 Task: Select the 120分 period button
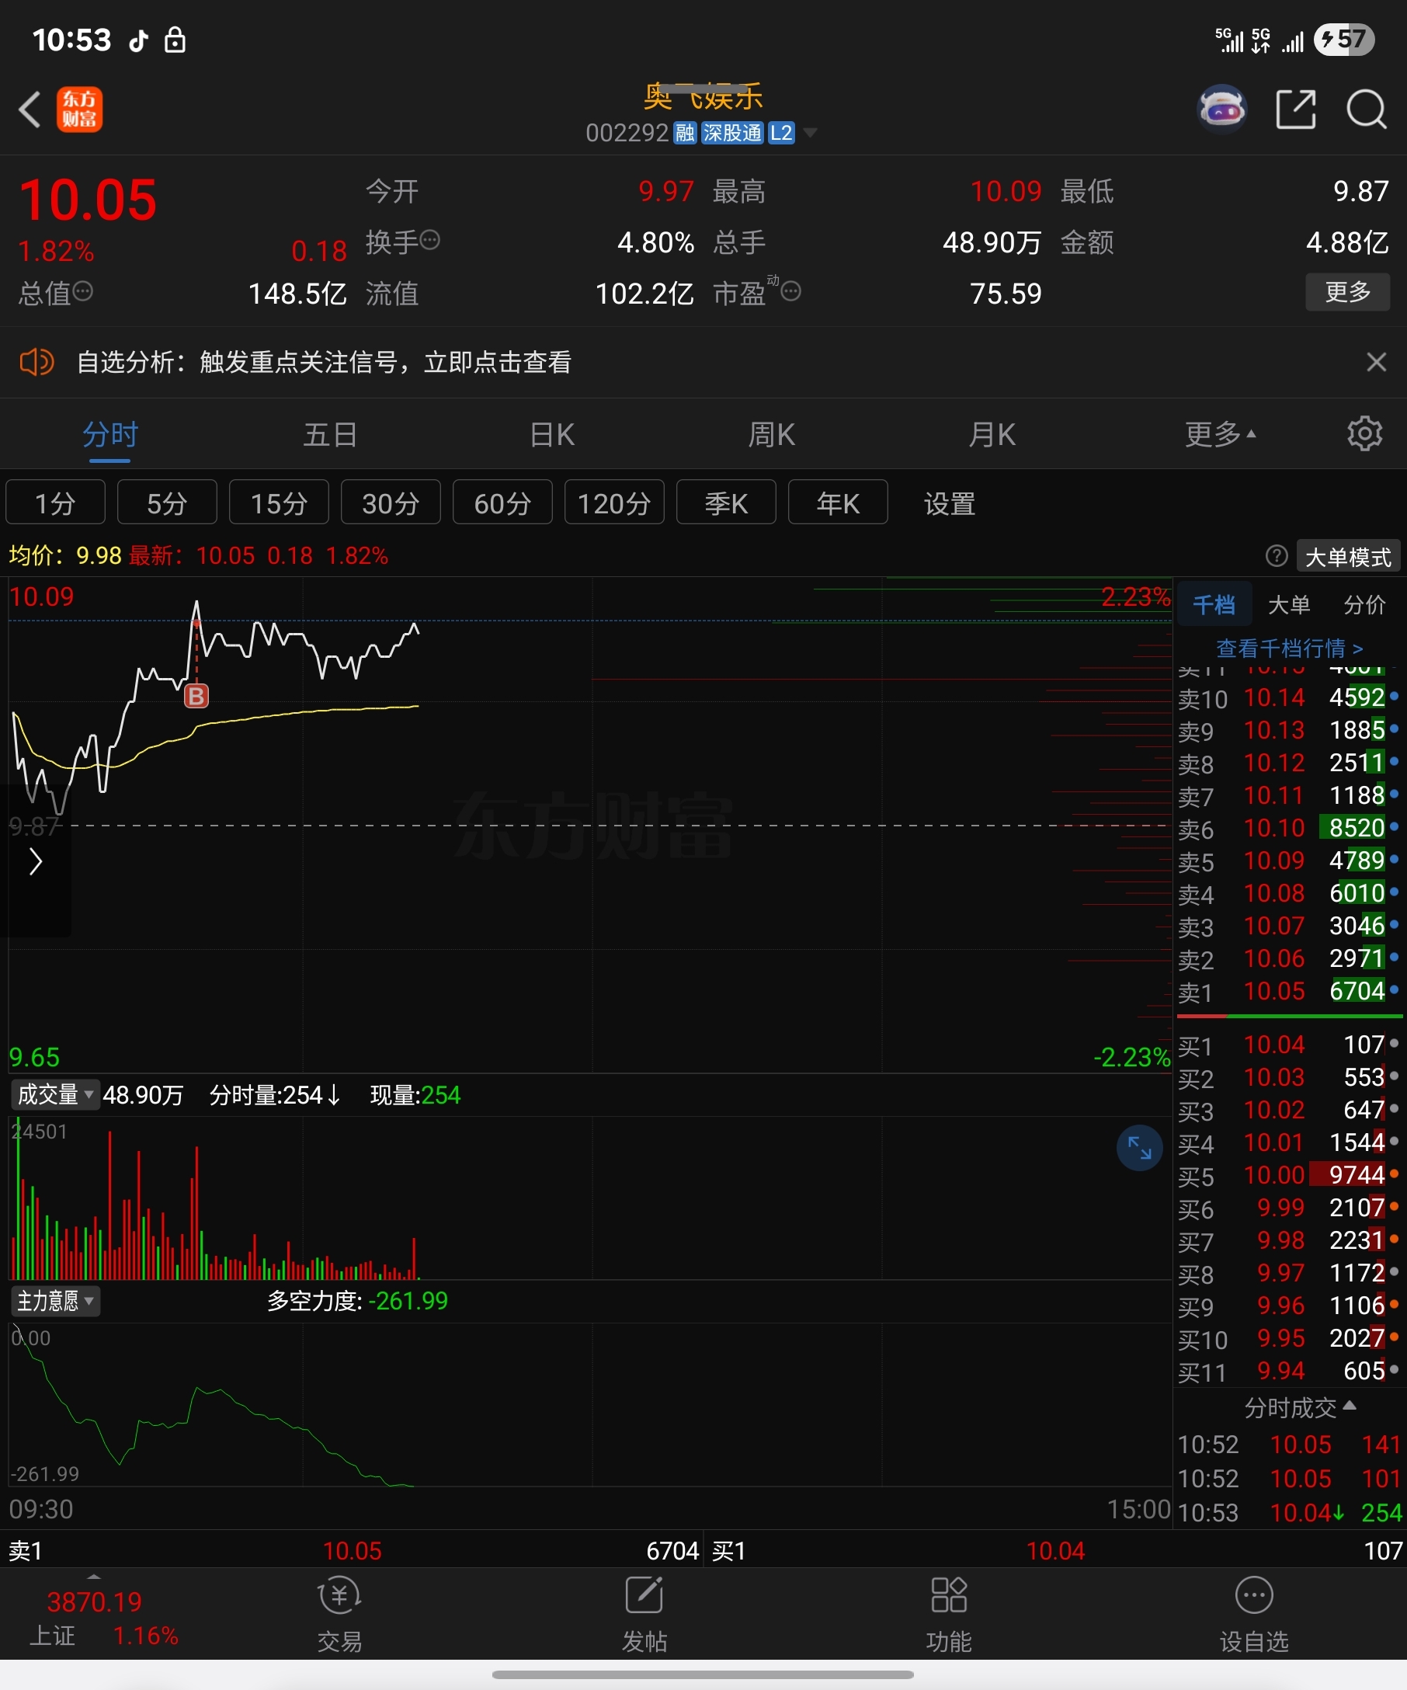pos(615,503)
